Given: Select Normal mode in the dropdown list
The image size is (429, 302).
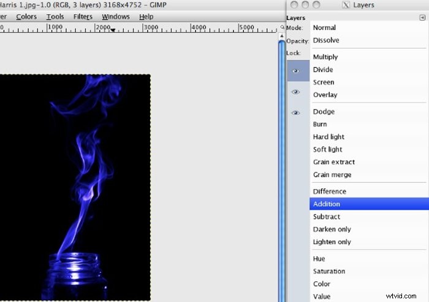Looking at the screenshot, I should click(x=324, y=28).
